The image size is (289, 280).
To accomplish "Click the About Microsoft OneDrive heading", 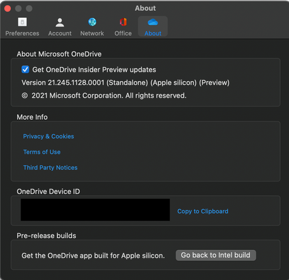I will pos(59,54).
